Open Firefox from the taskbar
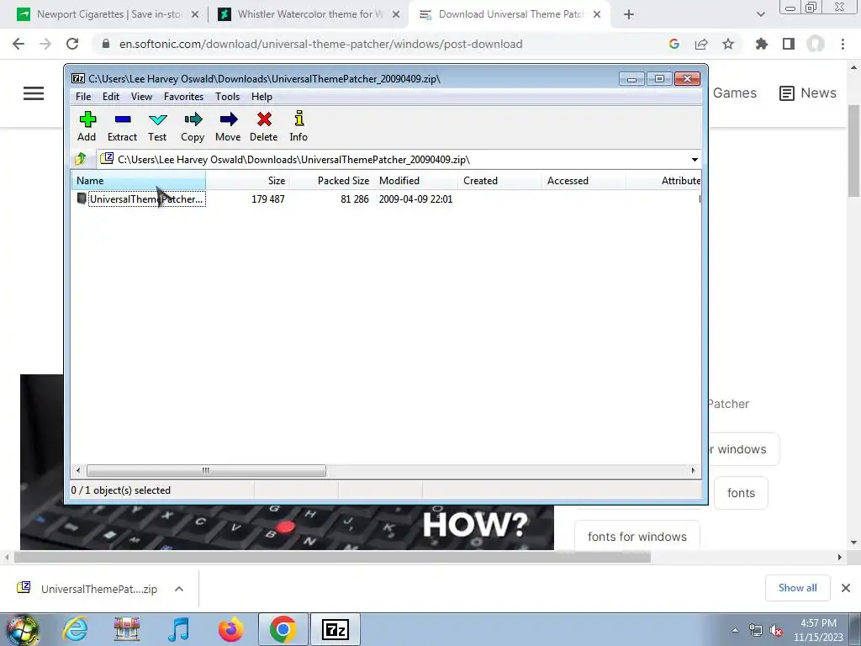This screenshot has height=646, width=861. [x=230, y=629]
